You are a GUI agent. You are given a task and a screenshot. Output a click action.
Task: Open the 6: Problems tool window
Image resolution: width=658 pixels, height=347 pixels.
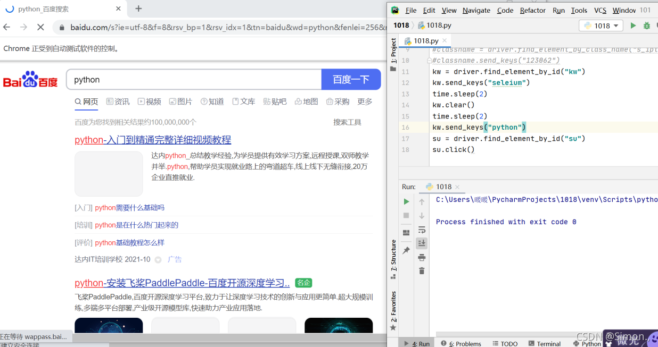(x=461, y=343)
